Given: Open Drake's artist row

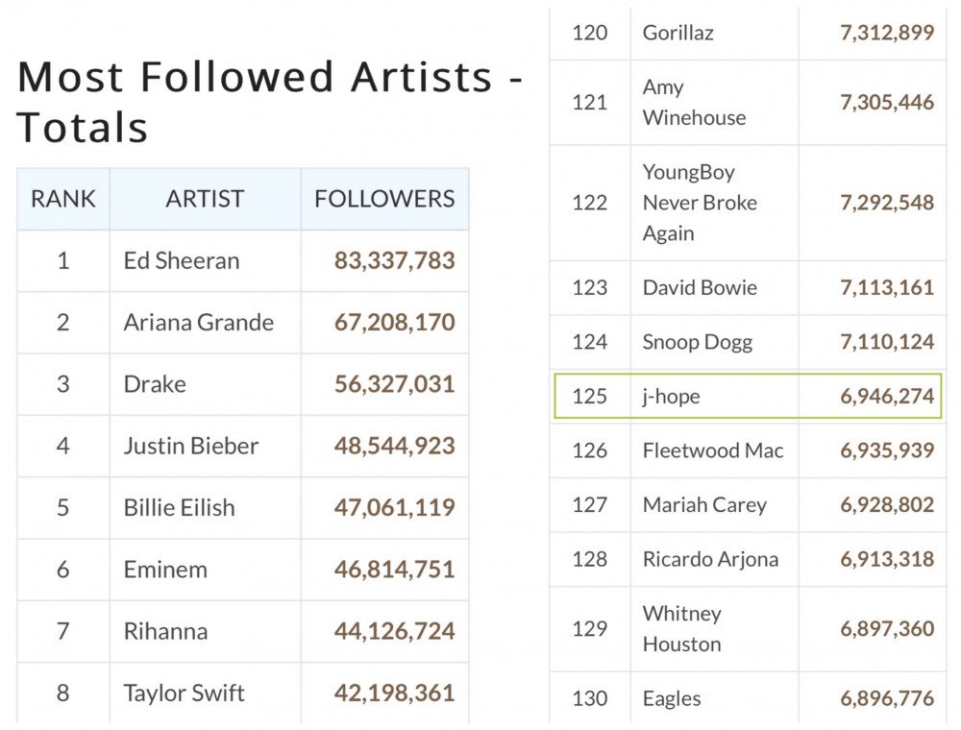Looking at the screenshot, I should [x=155, y=384].
